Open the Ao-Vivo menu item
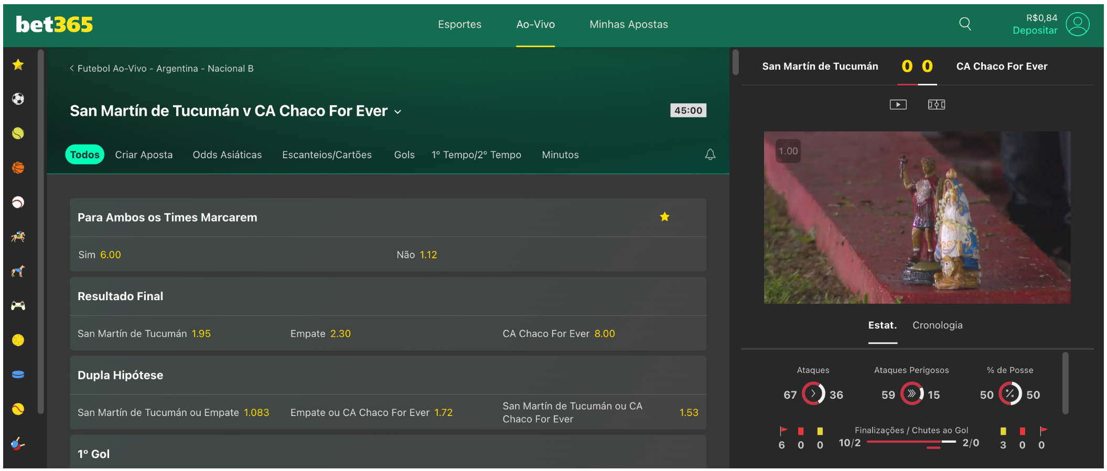 coord(535,24)
